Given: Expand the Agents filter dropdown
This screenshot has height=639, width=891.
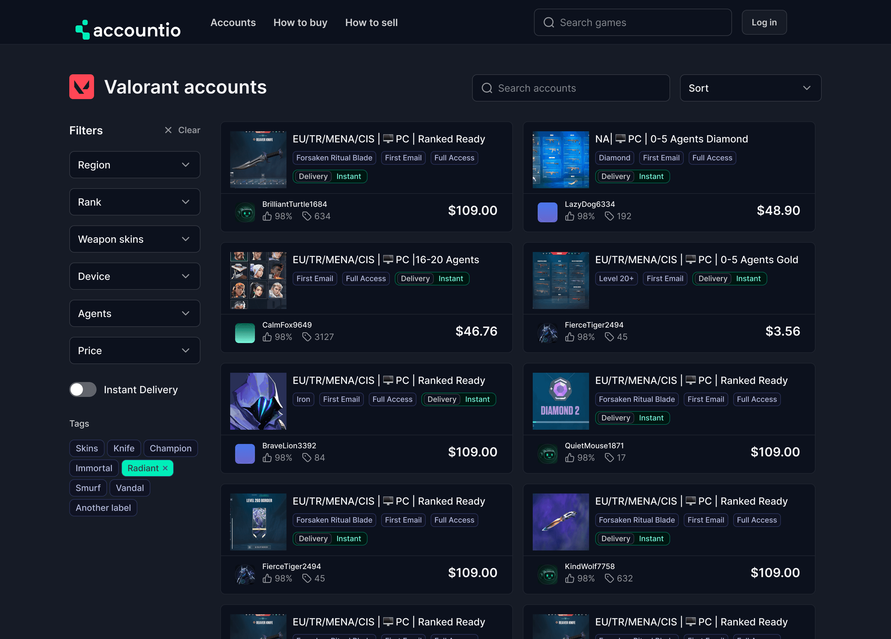Looking at the screenshot, I should pyautogui.click(x=135, y=313).
